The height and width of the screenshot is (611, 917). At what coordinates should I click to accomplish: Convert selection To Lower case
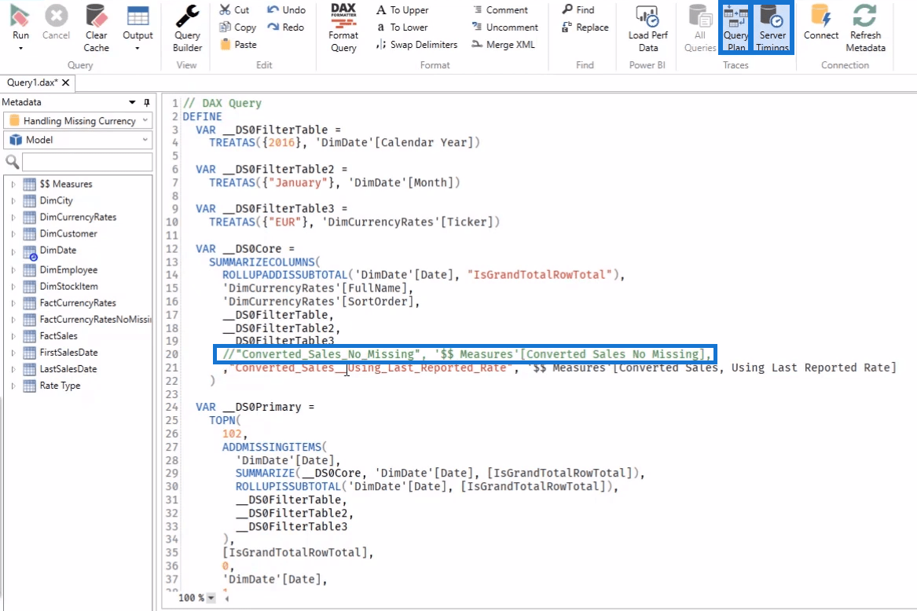click(402, 27)
